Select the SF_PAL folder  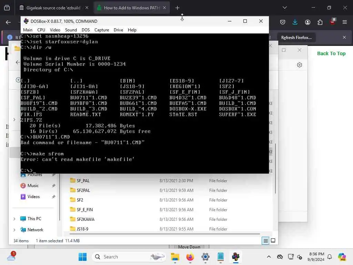(83, 180)
